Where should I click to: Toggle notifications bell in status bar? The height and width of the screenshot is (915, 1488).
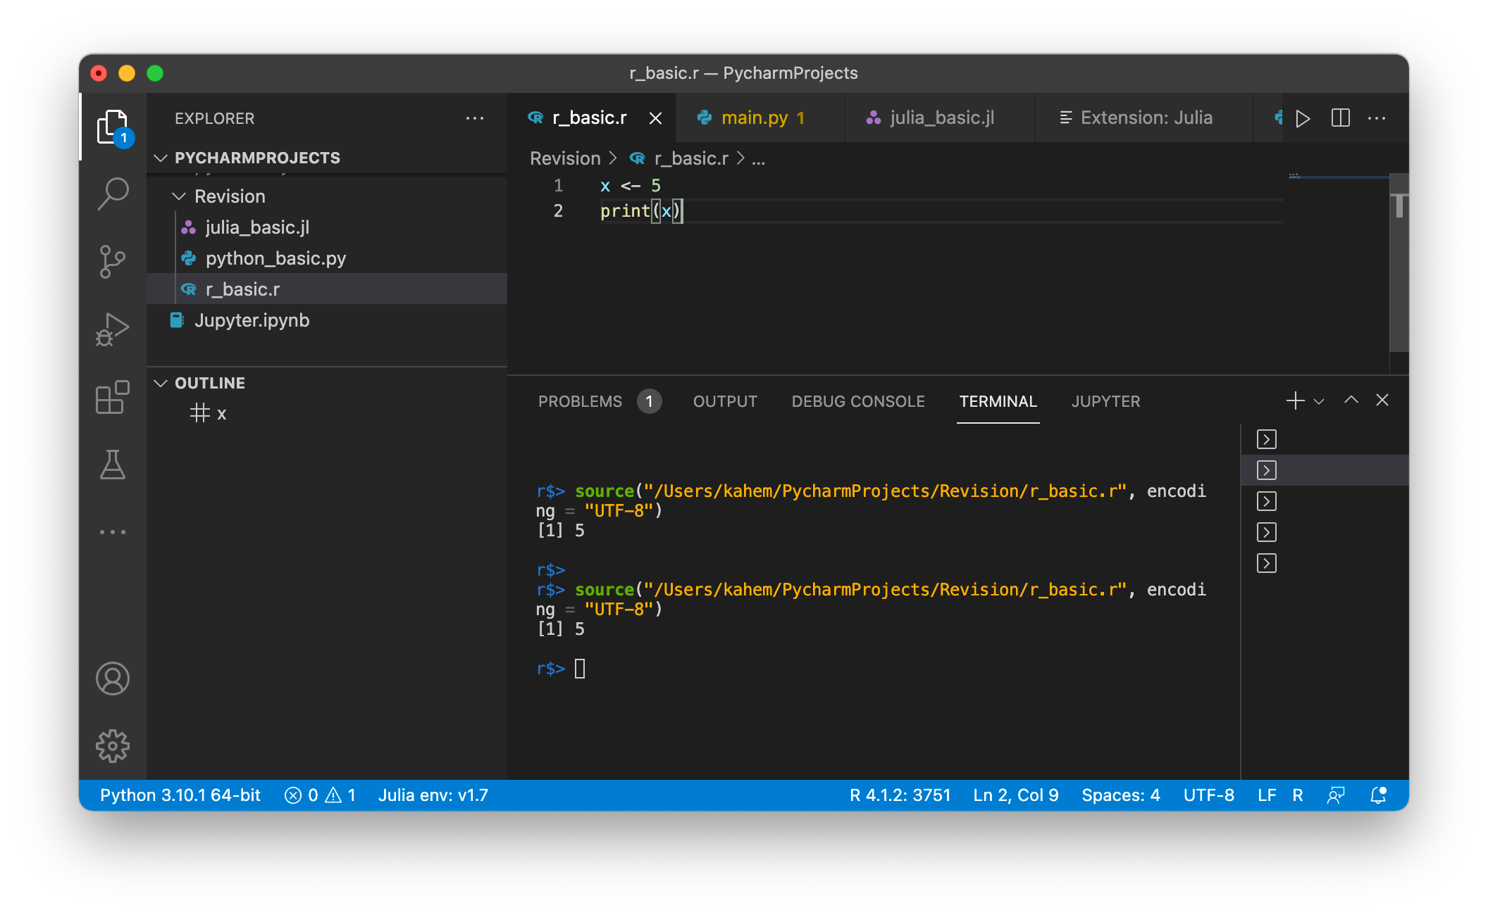[1377, 795]
